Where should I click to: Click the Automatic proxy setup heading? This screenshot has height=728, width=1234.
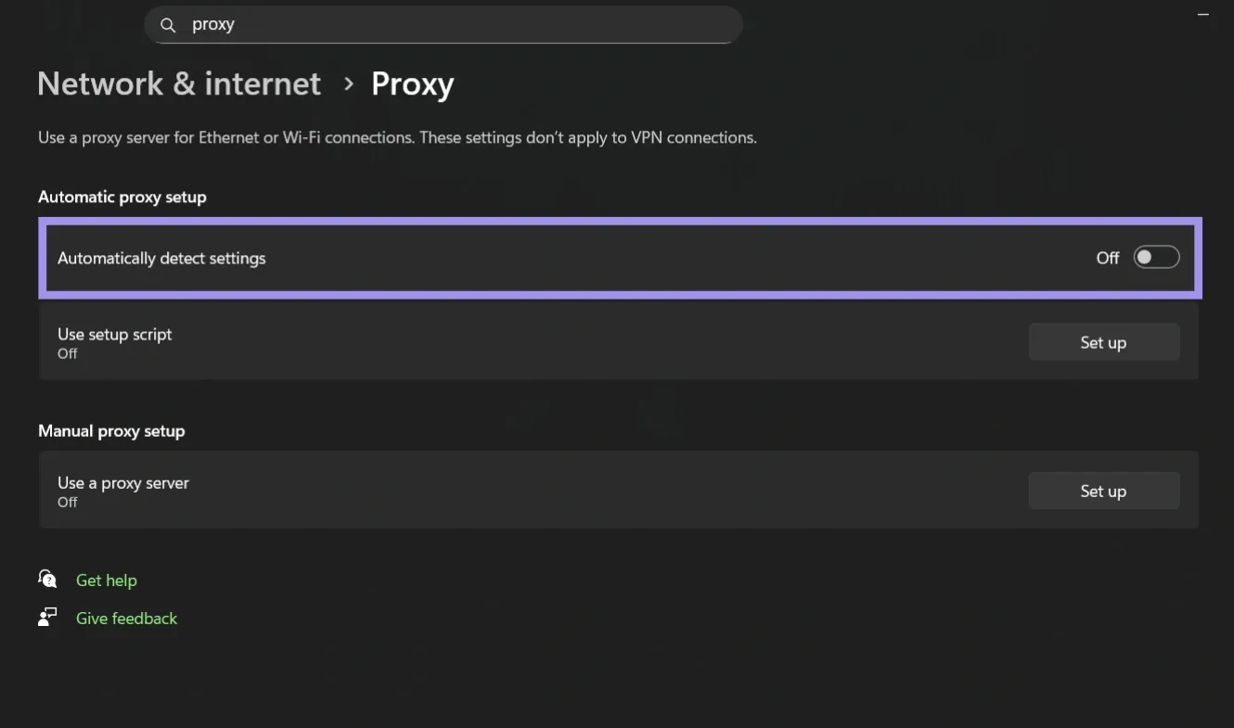point(122,197)
